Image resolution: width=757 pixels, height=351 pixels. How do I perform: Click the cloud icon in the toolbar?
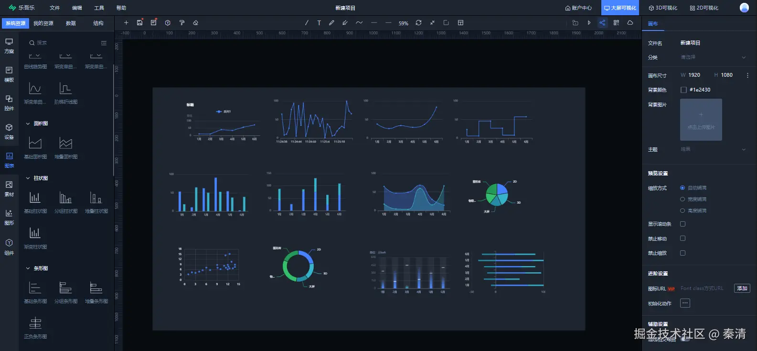click(x=630, y=23)
